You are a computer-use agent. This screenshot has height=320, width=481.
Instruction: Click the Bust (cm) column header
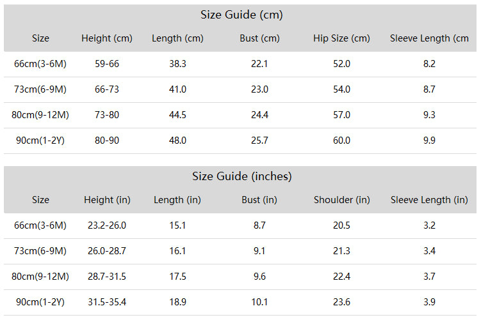(x=259, y=38)
